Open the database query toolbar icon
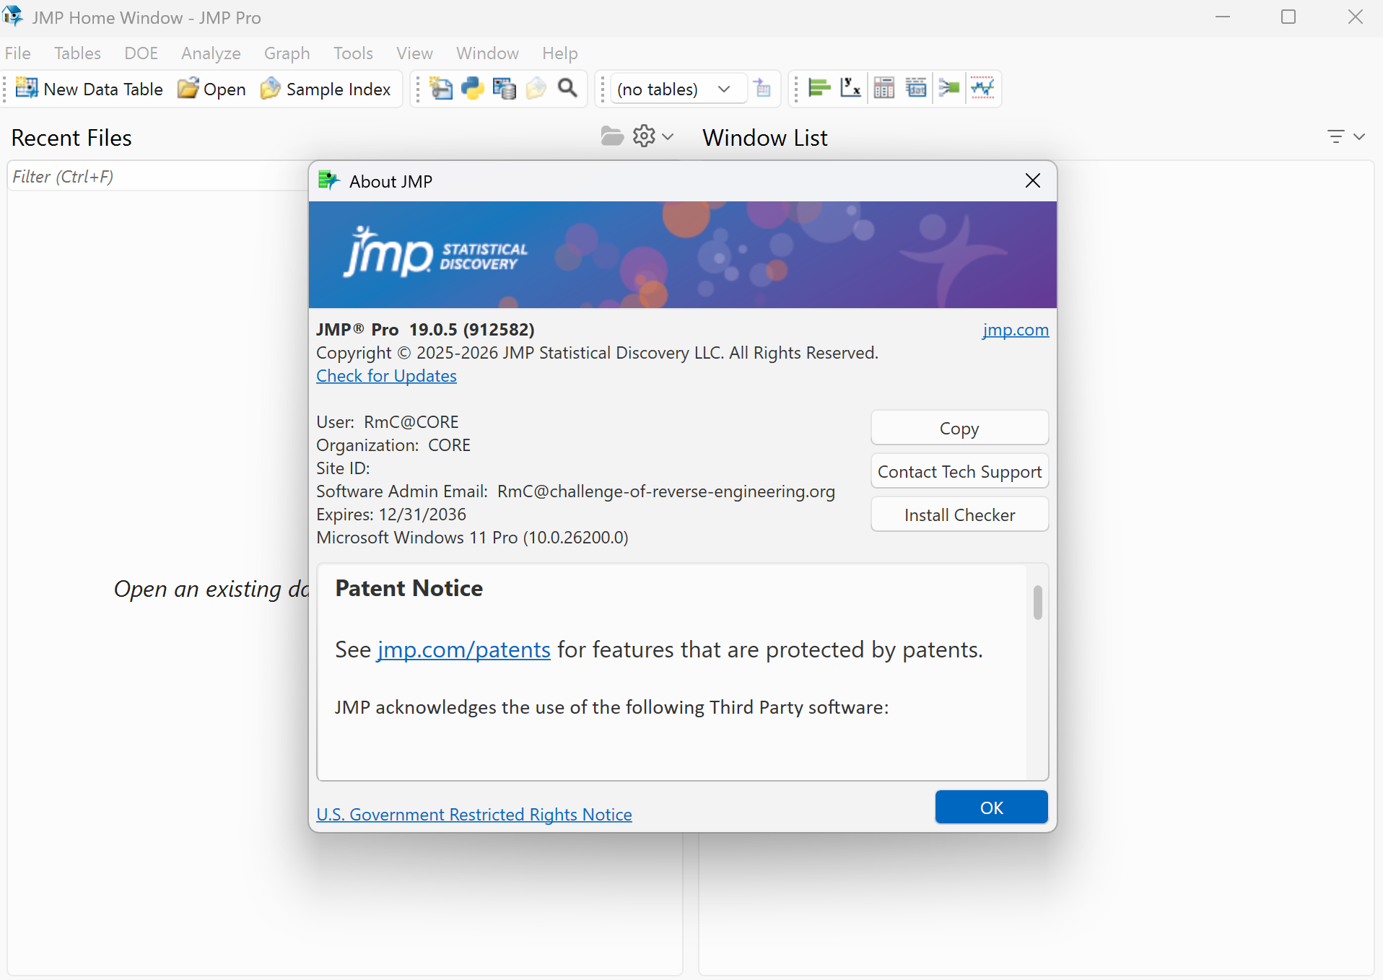This screenshot has width=1383, height=980. point(505,88)
